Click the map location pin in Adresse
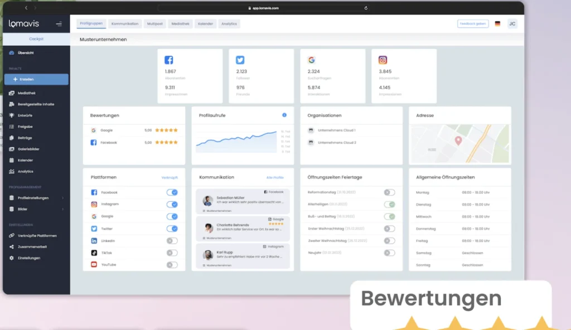The image size is (571, 330). pos(458,140)
